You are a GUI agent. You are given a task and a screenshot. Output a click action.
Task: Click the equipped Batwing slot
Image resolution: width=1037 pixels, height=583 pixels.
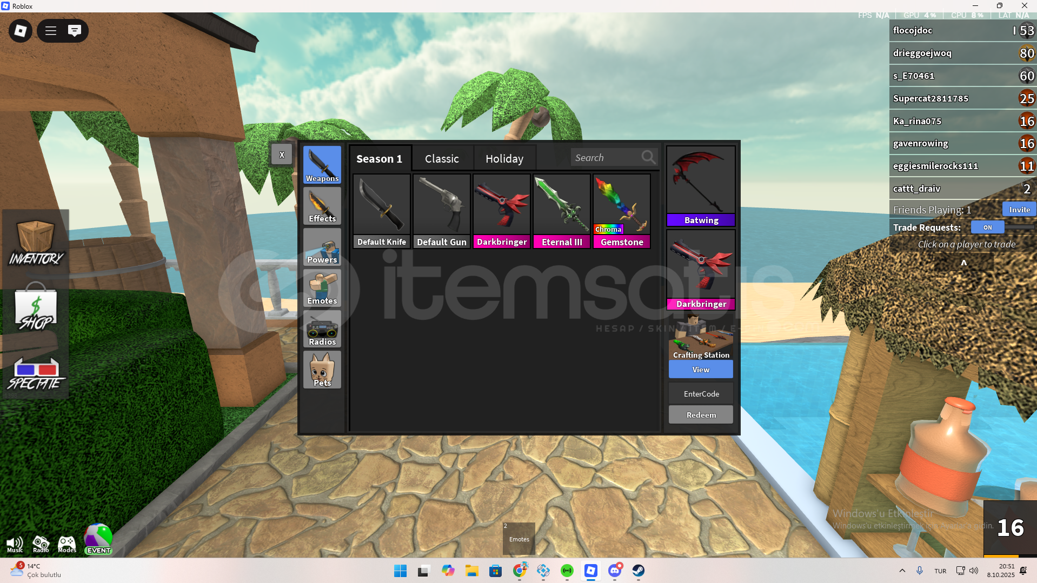[701, 186]
